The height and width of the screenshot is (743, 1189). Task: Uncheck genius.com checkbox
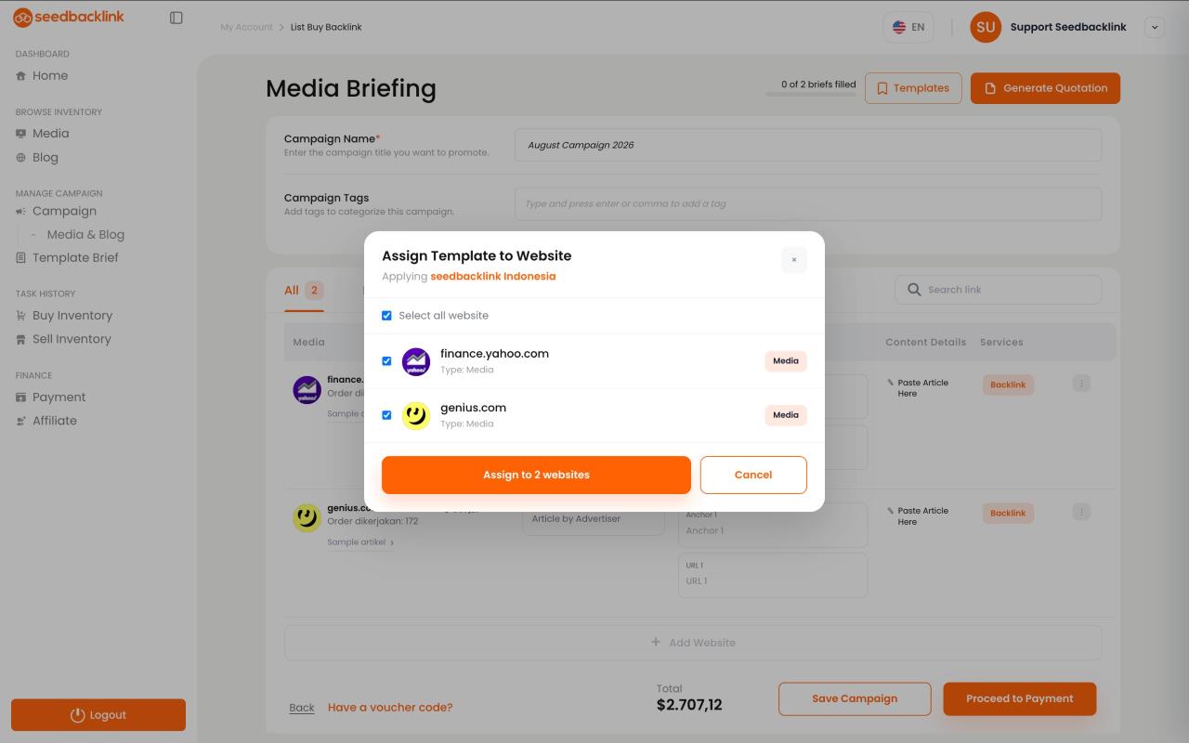[x=386, y=415]
